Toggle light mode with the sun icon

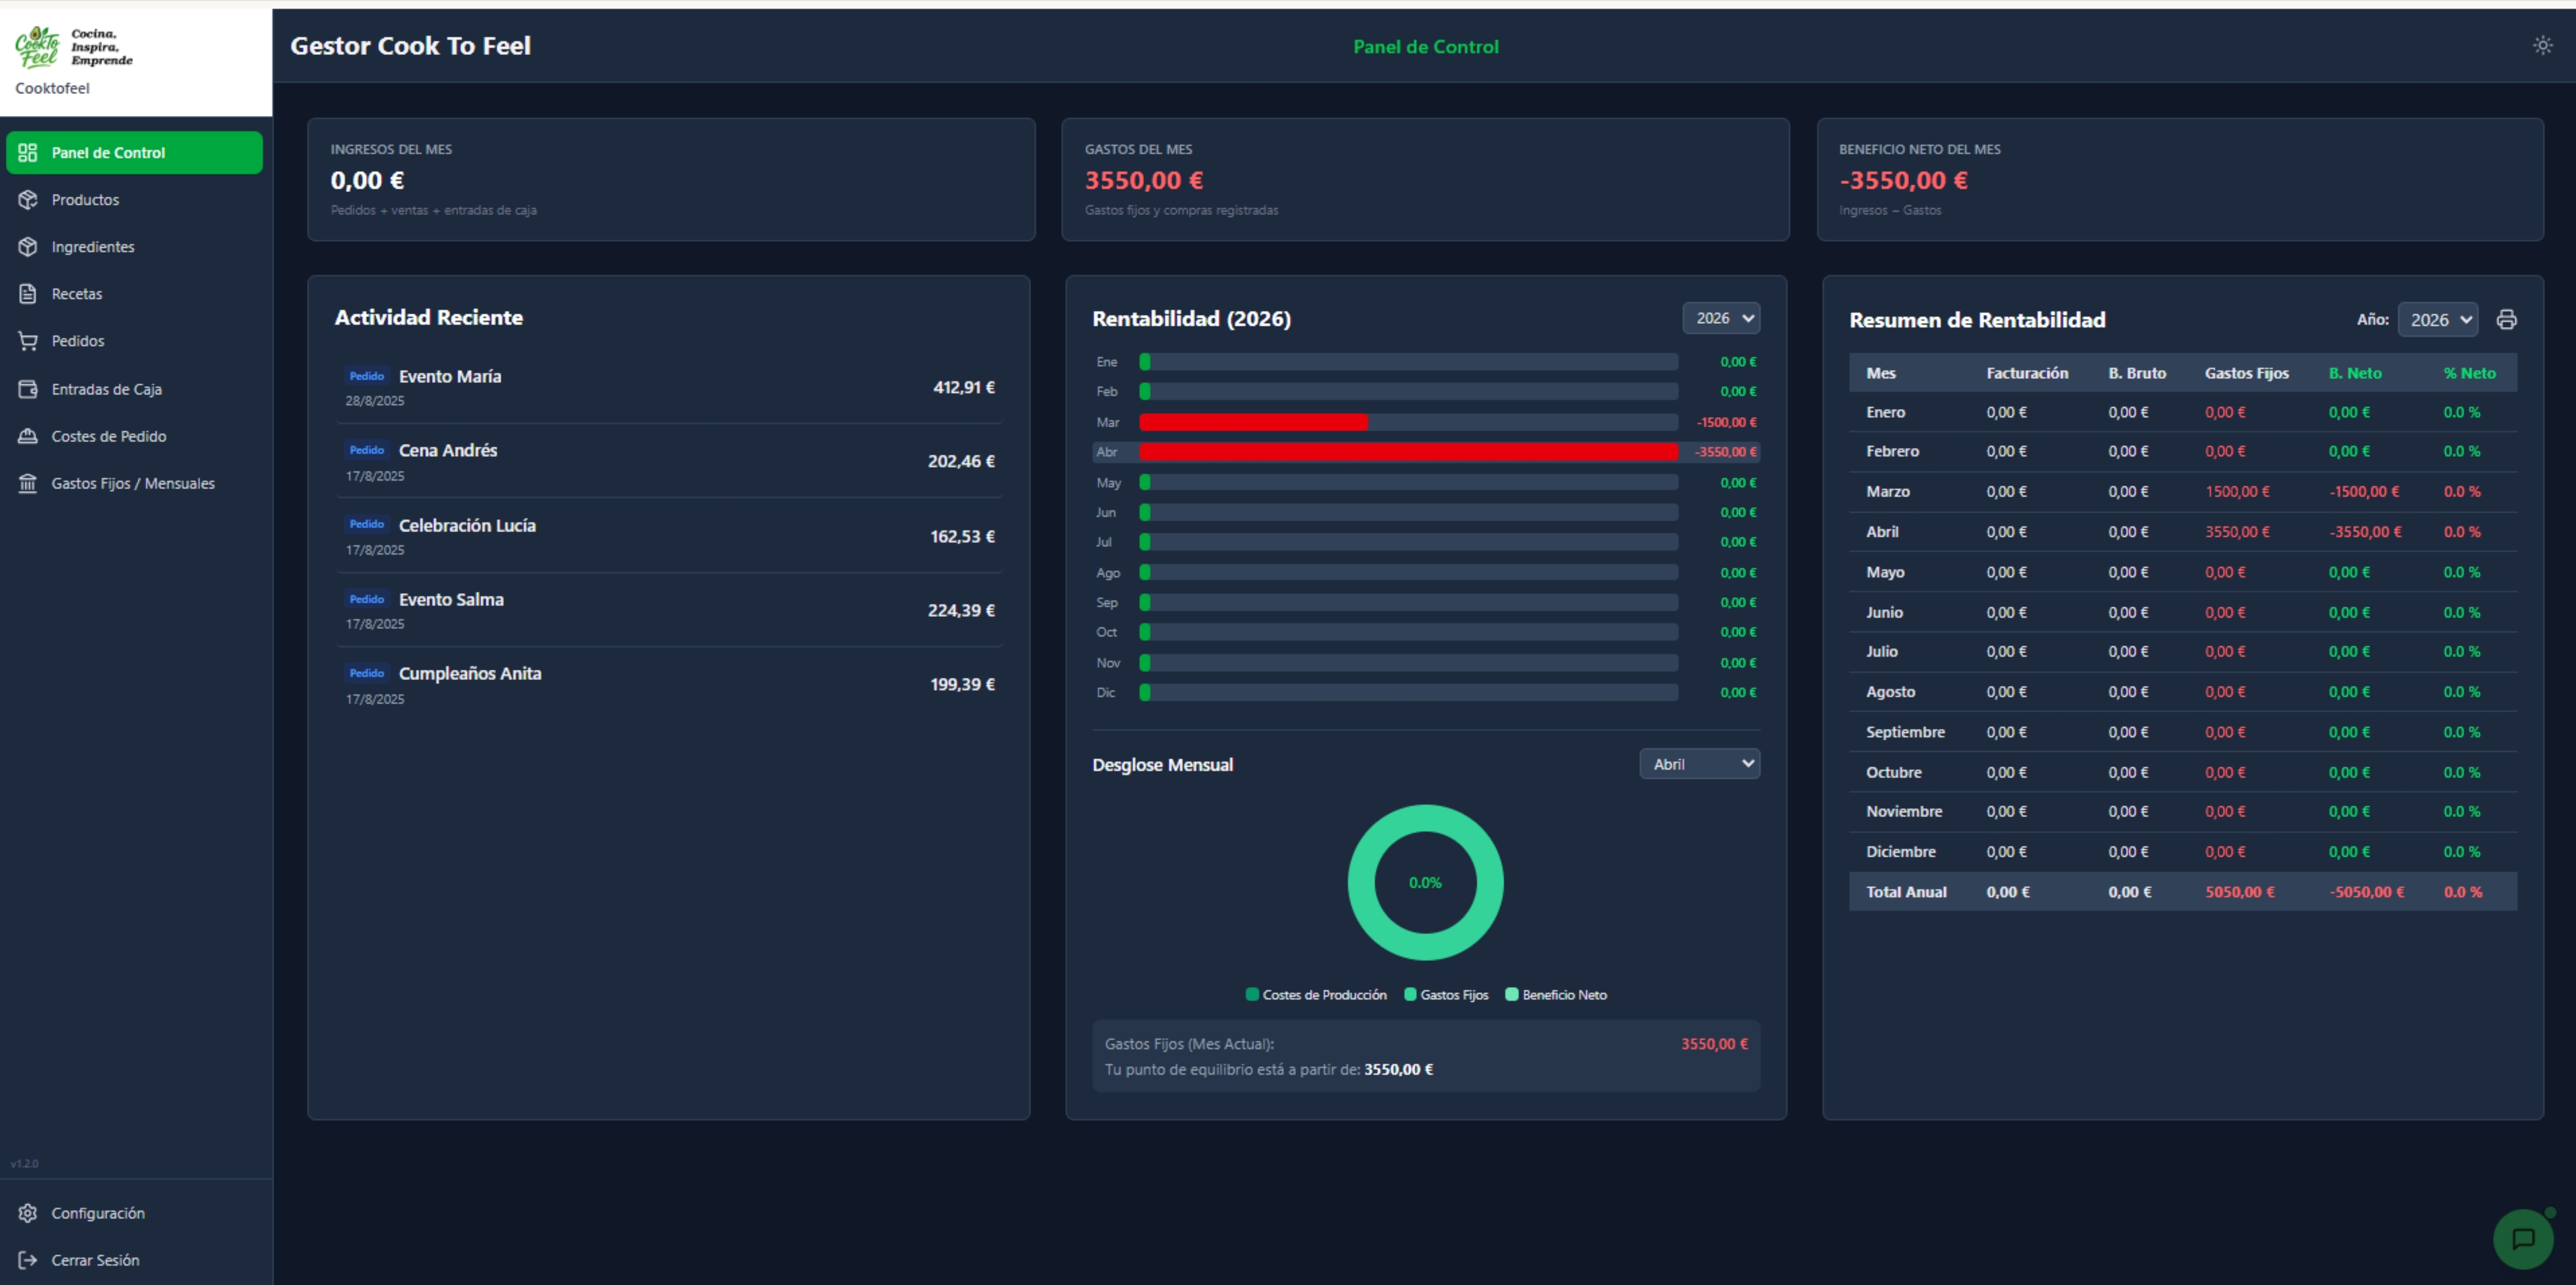click(x=2542, y=45)
